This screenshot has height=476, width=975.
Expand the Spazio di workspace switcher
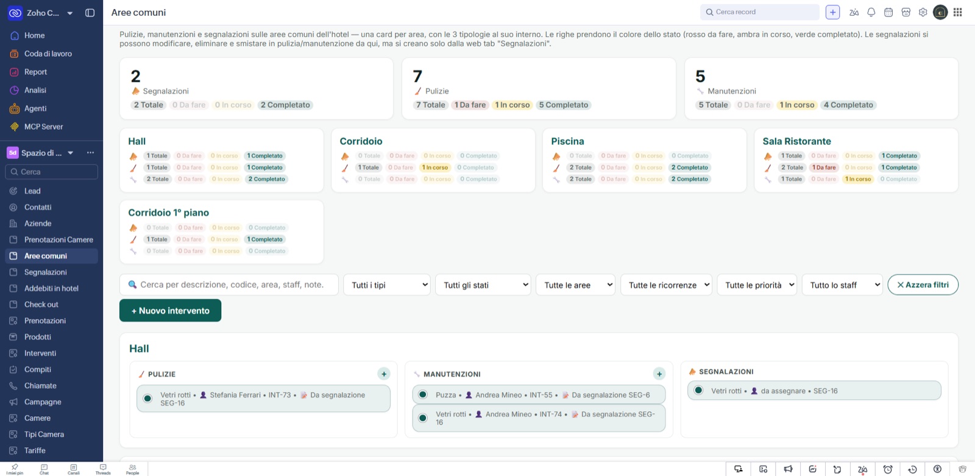[x=71, y=153]
